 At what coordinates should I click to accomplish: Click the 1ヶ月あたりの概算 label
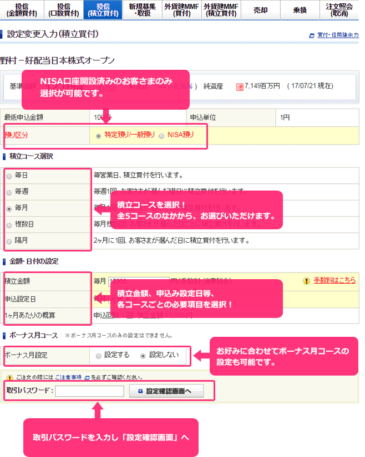coord(30,315)
